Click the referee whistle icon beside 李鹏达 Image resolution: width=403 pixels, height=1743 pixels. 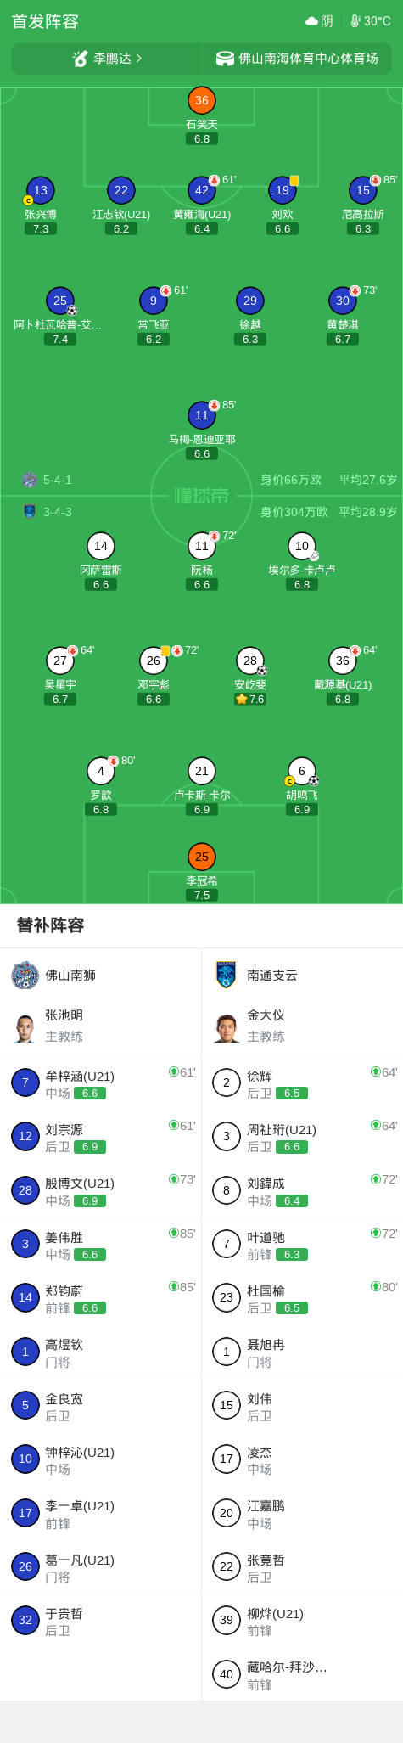tap(81, 59)
